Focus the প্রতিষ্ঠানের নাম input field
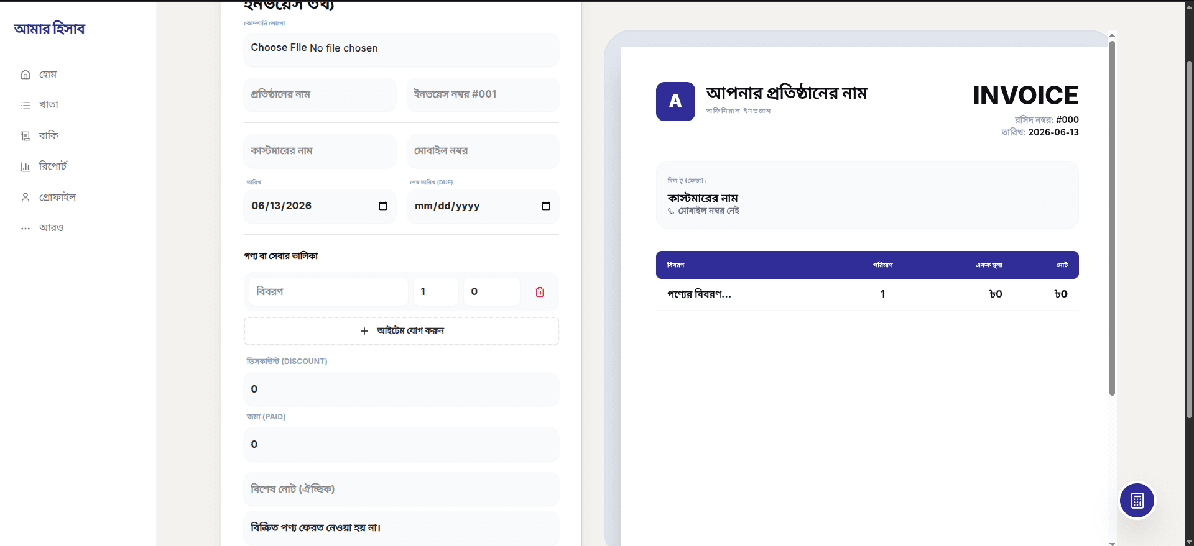 (x=320, y=94)
